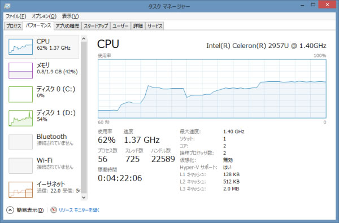Switch to the サービス tab
Image resolution: width=339 pixels, height=223 pixels.
[155, 26]
